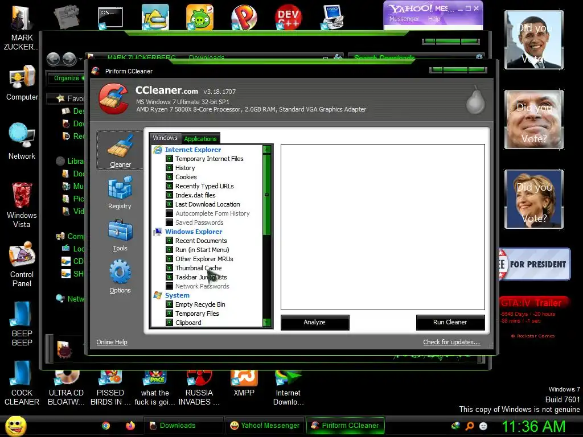Go forward in the Explorer window
Screen dimensions: 583x437
[69, 59]
